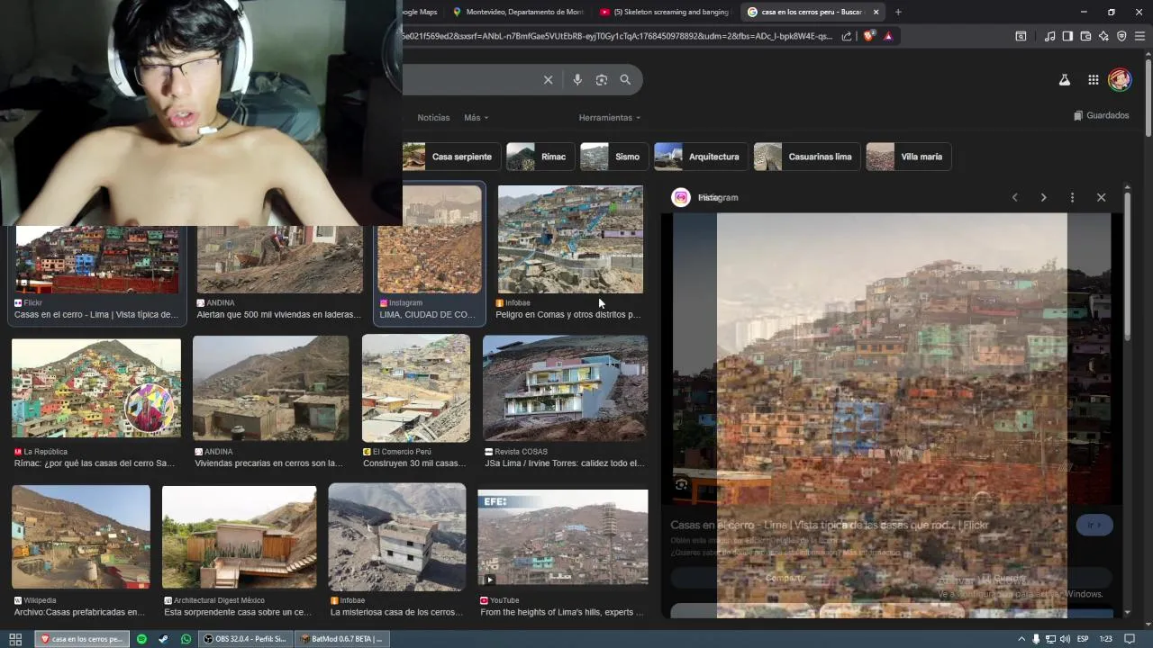Go to previous image in preview panel

click(x=1014, y=197)
